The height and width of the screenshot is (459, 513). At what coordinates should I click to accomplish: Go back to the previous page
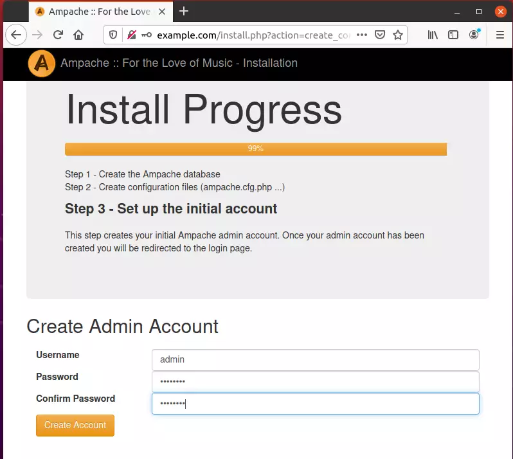(15, 35)
